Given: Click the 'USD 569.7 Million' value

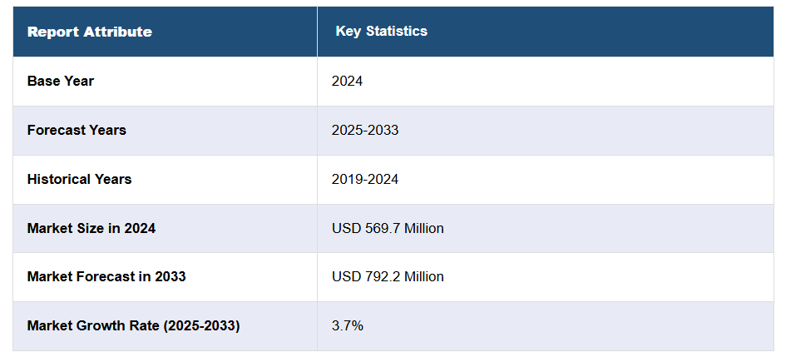Looking at the screenshot, I should coord(388,228).
